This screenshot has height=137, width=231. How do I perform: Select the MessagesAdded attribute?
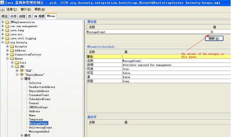[x=39, y=132]
